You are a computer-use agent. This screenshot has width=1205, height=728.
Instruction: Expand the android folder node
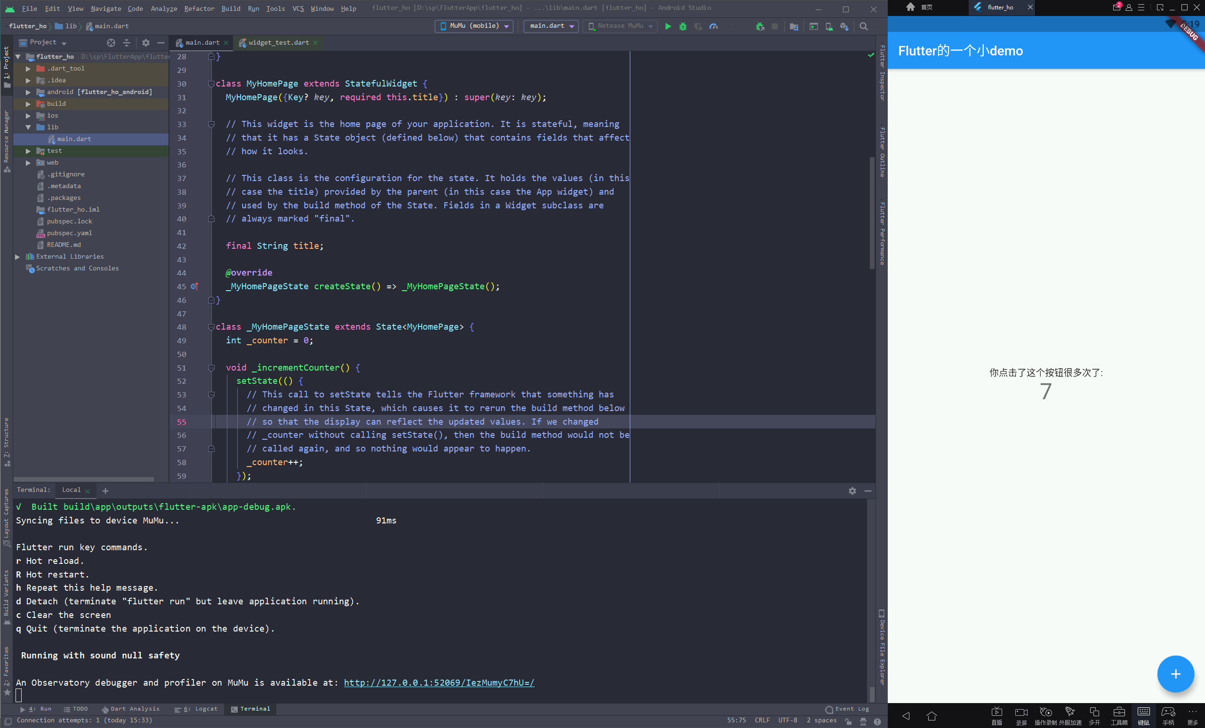point(28,92)
